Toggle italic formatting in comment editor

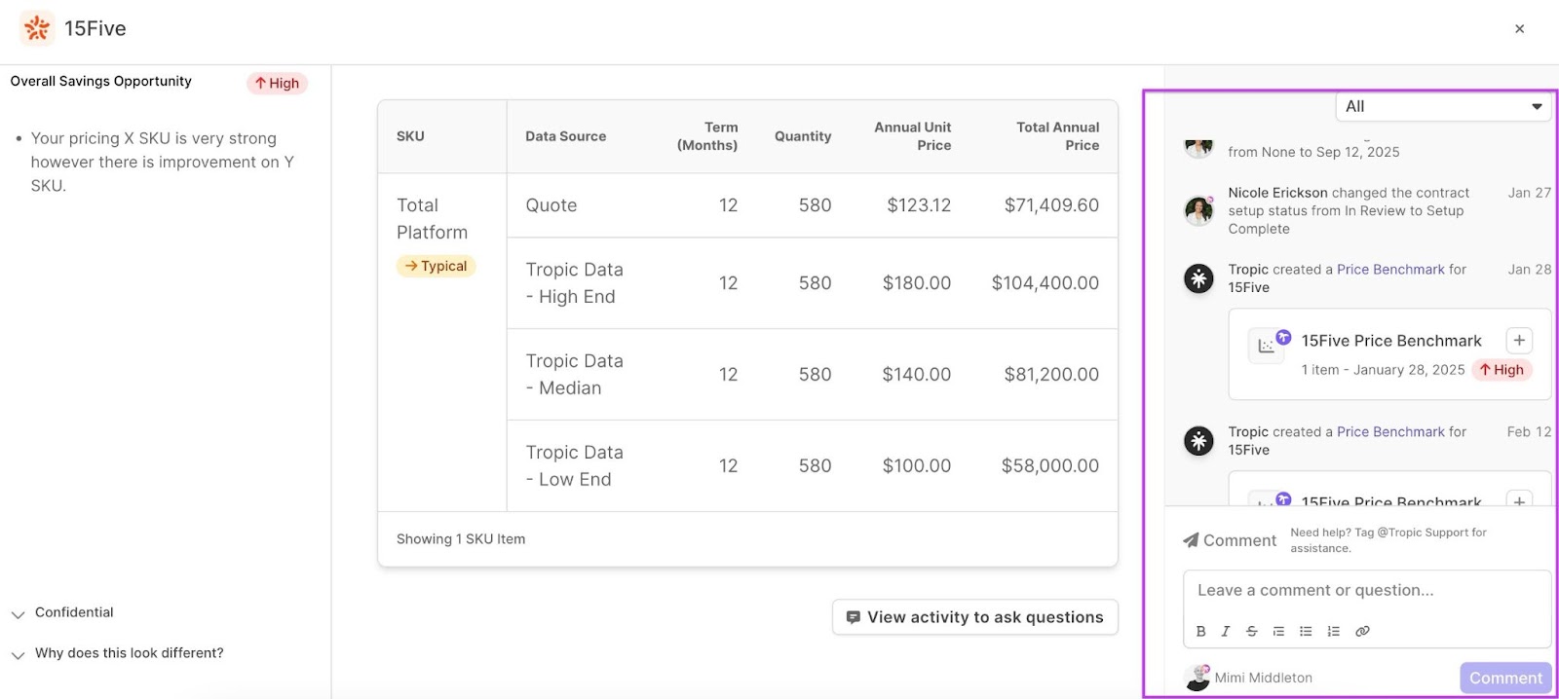coord(1226,631)
